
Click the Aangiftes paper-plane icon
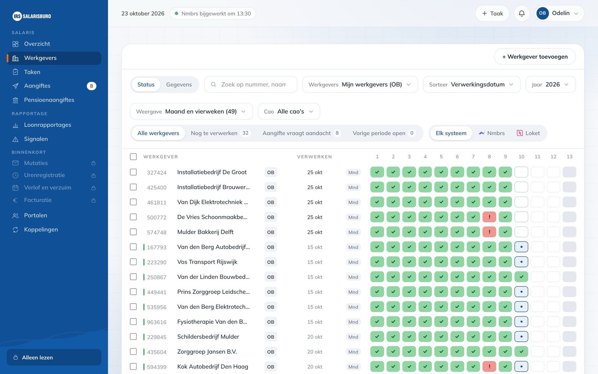click(15, 86)
